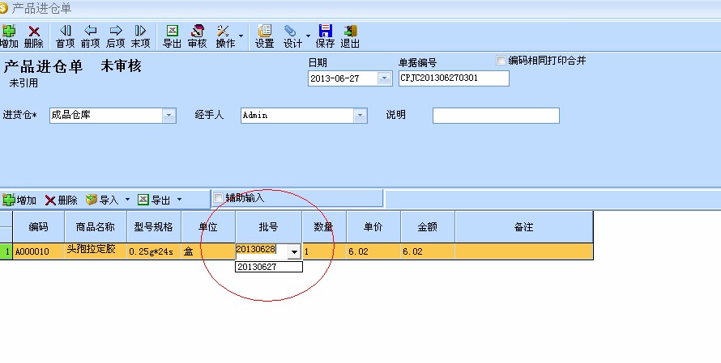The height and width of the screenshot is (363, 721).
Task: Select cell 头孢拉定胶
Action: click(x=96, y=251)
